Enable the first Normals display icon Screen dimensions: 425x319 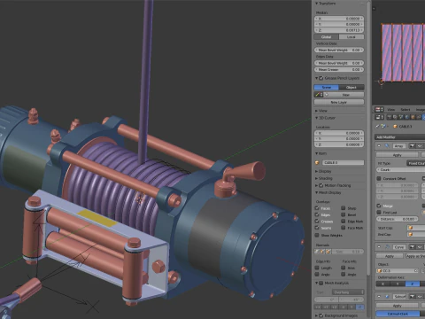coord(317,252)
